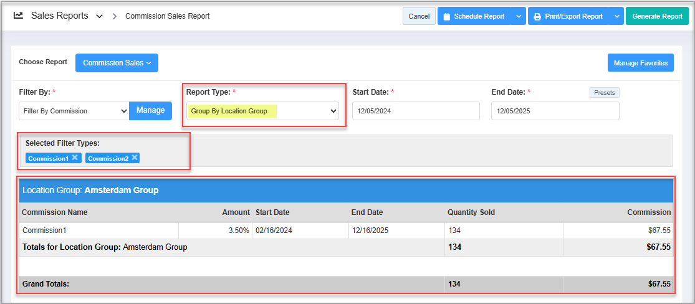
Task: Click the Start Date input field
Action: click(416, 111)
